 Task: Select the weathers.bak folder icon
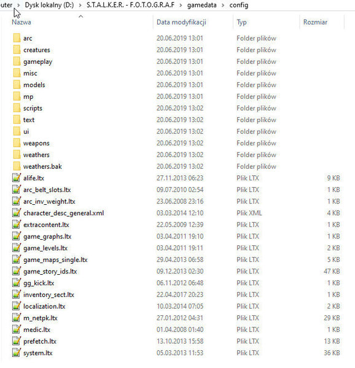pos(17,166)
